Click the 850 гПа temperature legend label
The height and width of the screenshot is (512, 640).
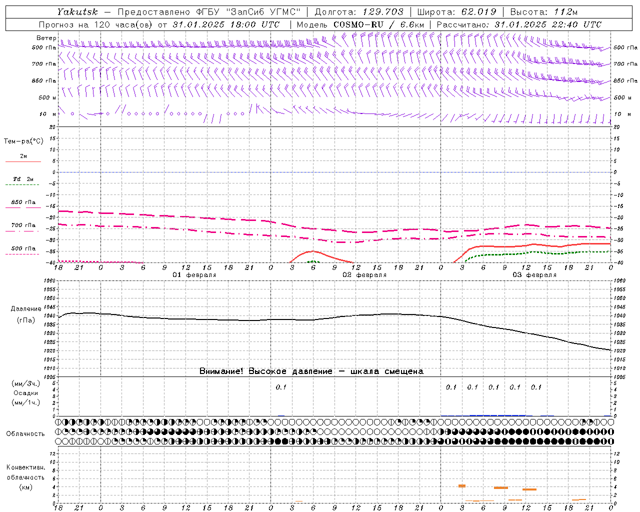23,202
